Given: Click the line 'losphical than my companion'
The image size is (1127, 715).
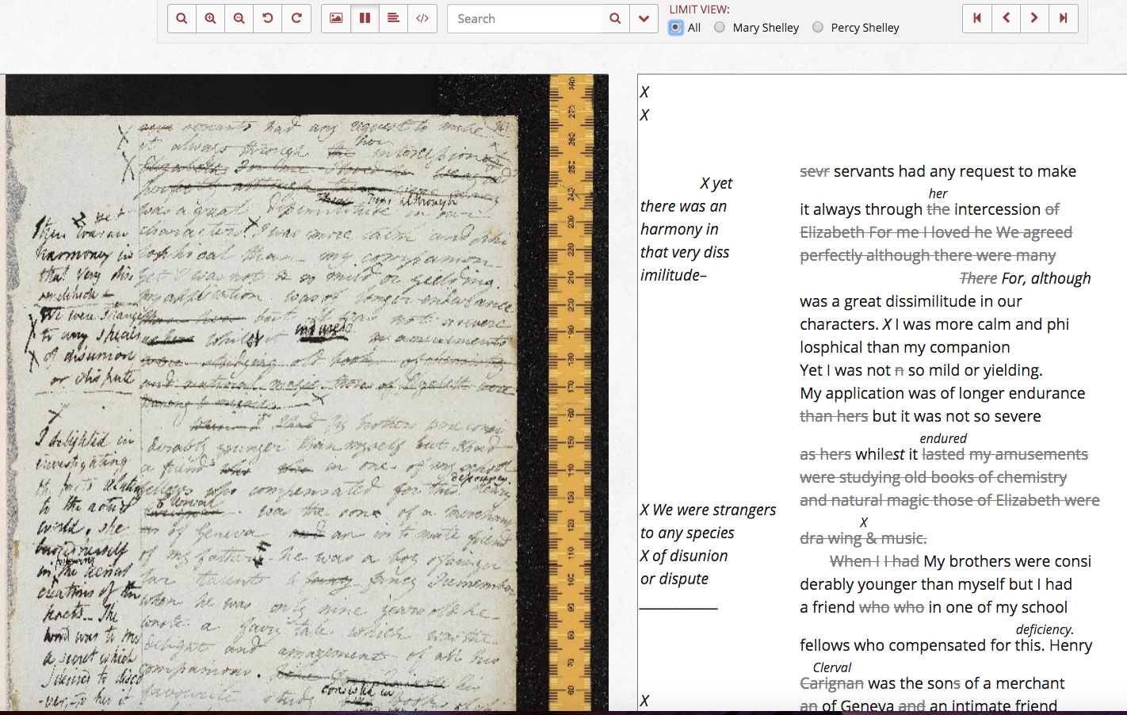Looking at the screenshot, I should click(905, 347).
